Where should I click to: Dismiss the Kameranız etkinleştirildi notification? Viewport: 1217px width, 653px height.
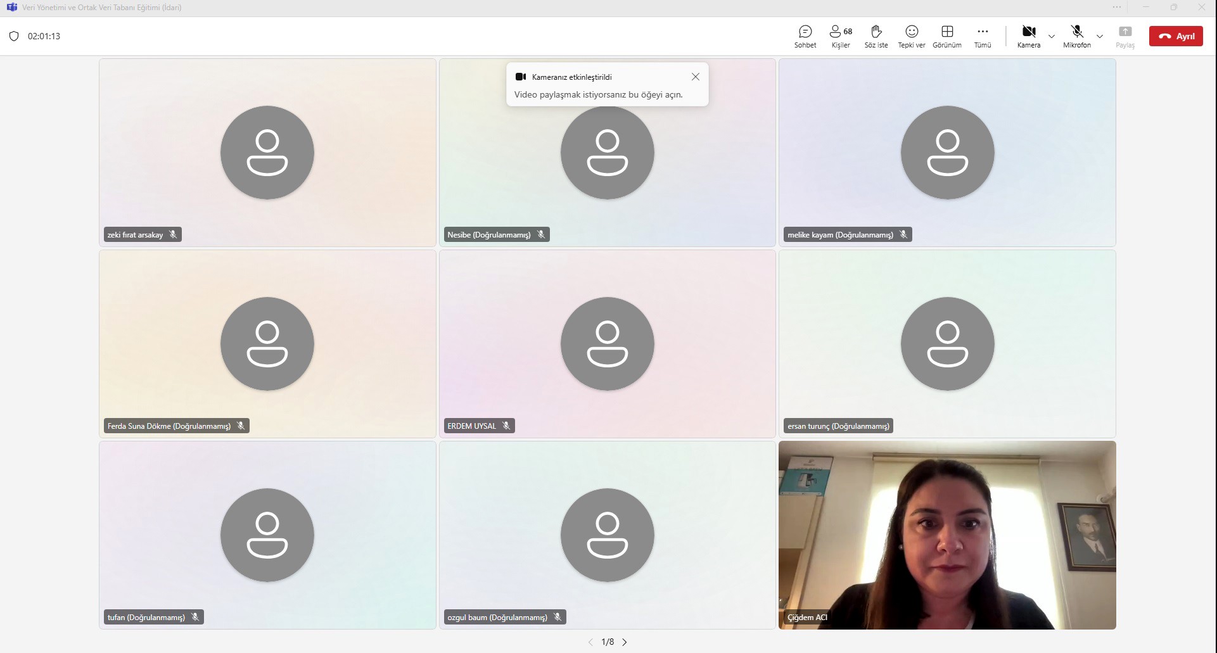pos(696,77)
